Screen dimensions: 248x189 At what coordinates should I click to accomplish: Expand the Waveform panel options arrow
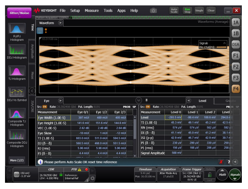[60, 23]
